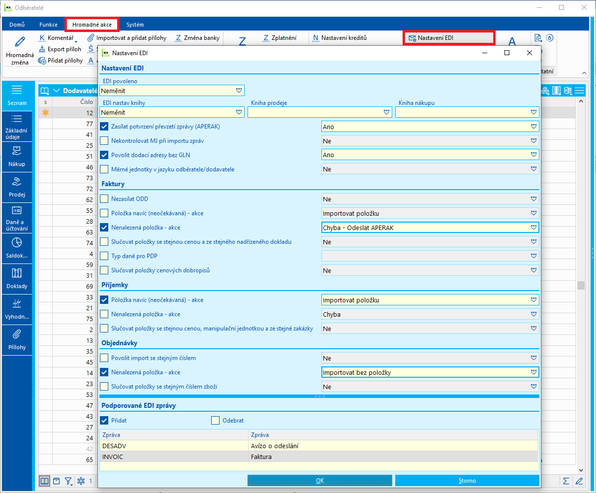Open the Komentář ribbon command
The width and height of the screenshot is (596, 493).
[57, 38]
